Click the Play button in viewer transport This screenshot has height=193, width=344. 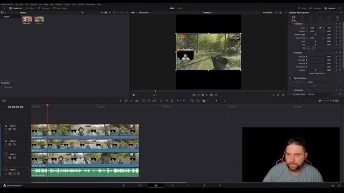206,95
